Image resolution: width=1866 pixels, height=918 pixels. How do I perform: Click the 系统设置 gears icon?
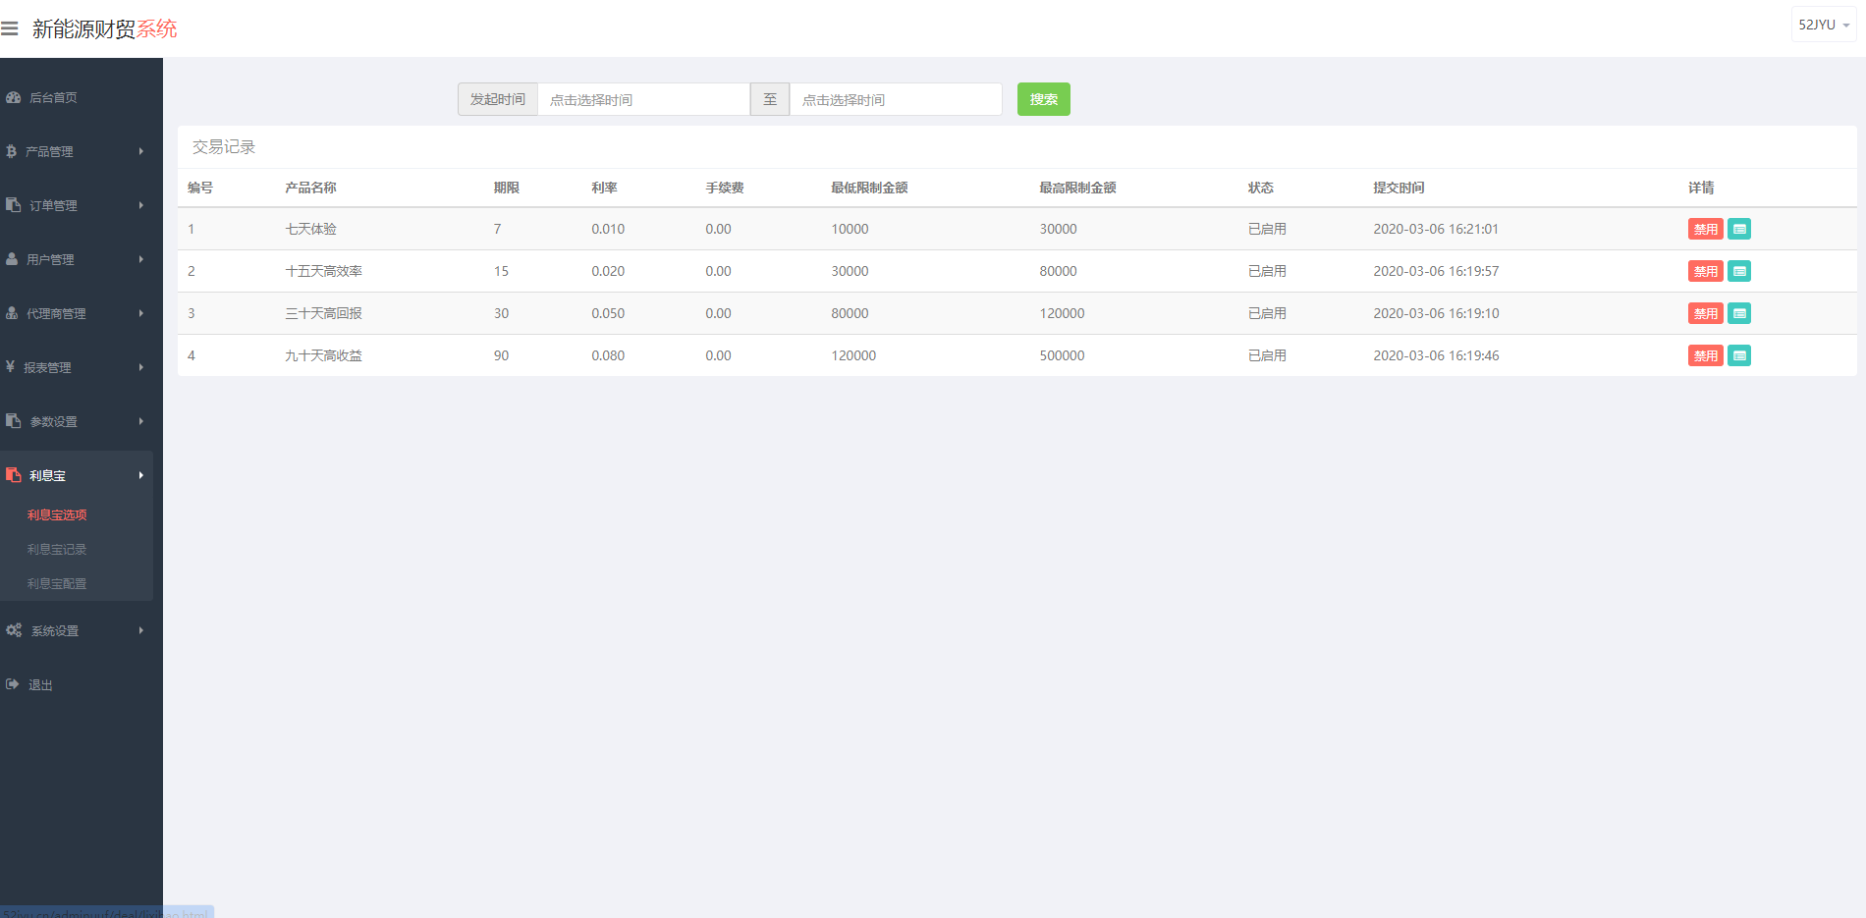pos(14,630)
